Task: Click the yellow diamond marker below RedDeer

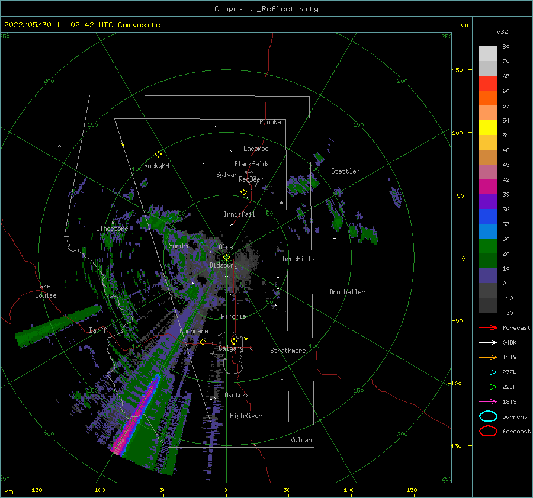Action: point(244,192)
